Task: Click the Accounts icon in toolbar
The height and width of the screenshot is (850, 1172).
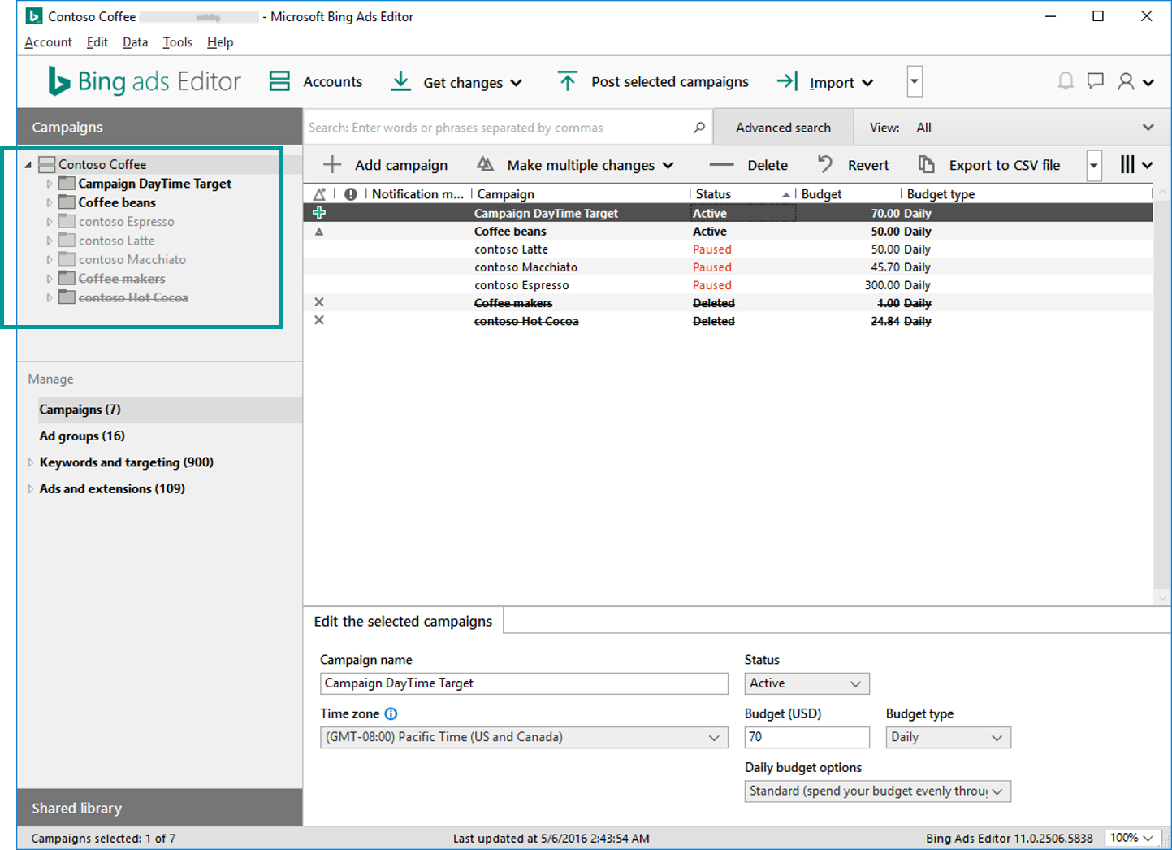Action: pos(279,81)
